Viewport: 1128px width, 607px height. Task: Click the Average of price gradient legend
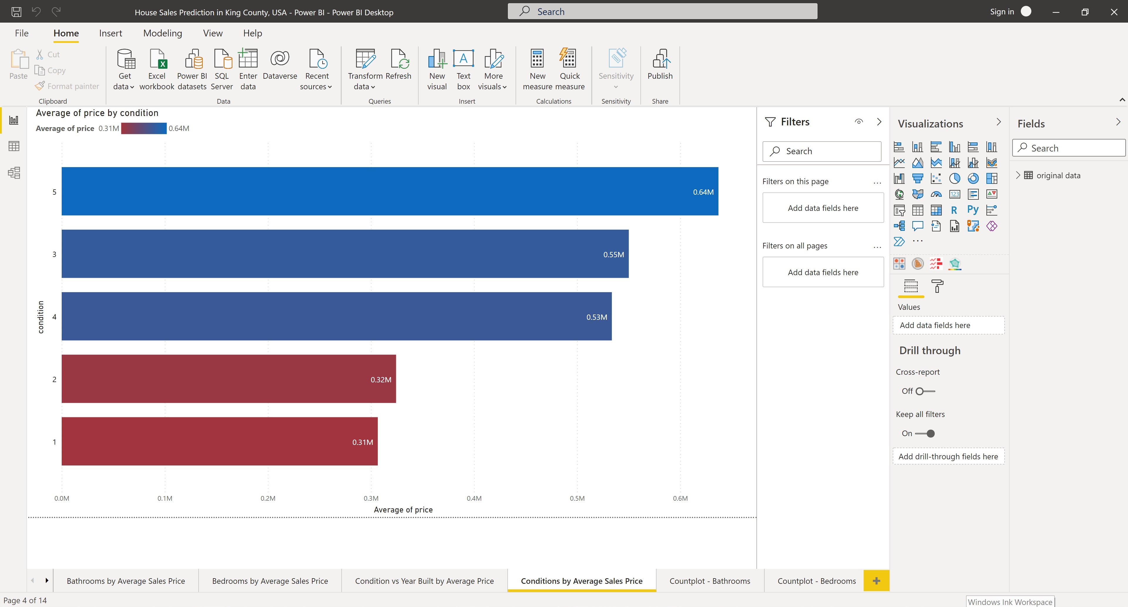point(144,128)
